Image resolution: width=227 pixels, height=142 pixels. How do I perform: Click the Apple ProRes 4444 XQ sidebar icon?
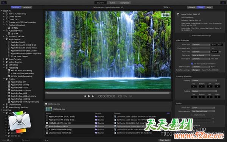point(9,99)
